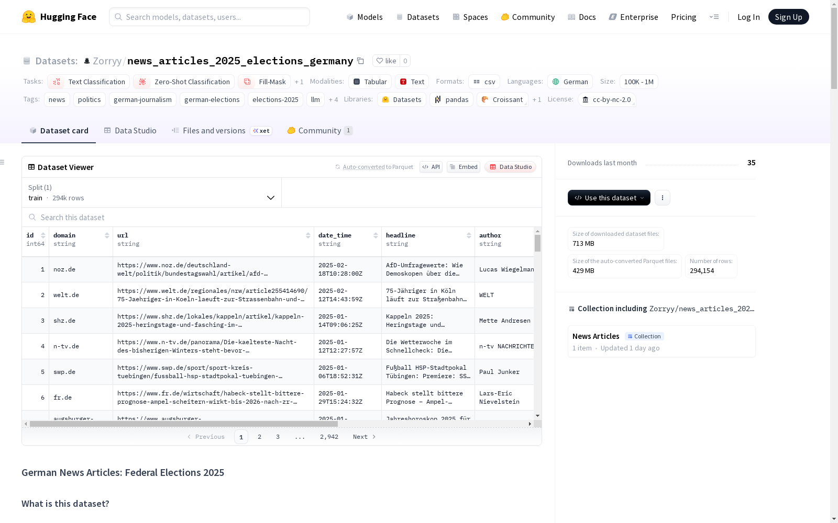Go to the Pricing page
Image resolution: width=838 pixels, height=523 pixels.
(683, 17)
